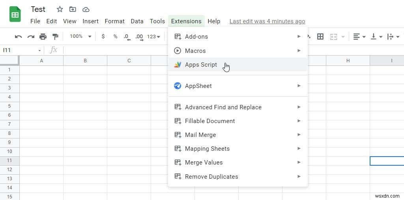The image size is (404, 200).
Task: Check the cloud save status icon
Action: (x=86, y=9)
